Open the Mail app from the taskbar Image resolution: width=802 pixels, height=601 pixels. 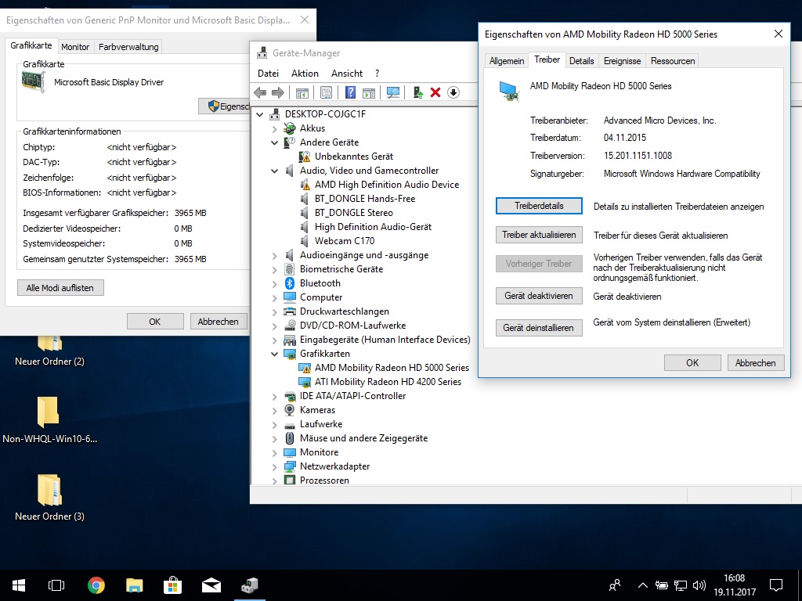coord(211,585)
